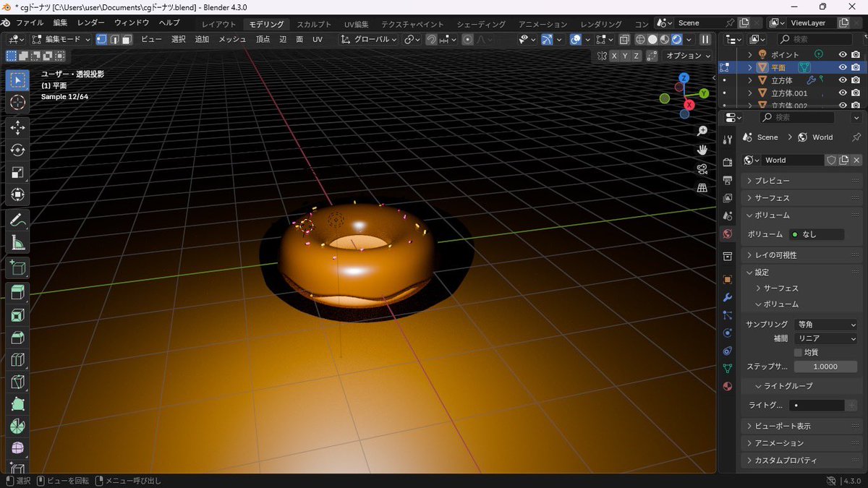Image resolution: width=868 pixels, height=488 pixels.
Task: Open the Tool properties tab
Action: pos(728,139)
